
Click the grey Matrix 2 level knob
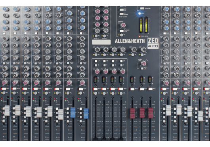point(106,31)
